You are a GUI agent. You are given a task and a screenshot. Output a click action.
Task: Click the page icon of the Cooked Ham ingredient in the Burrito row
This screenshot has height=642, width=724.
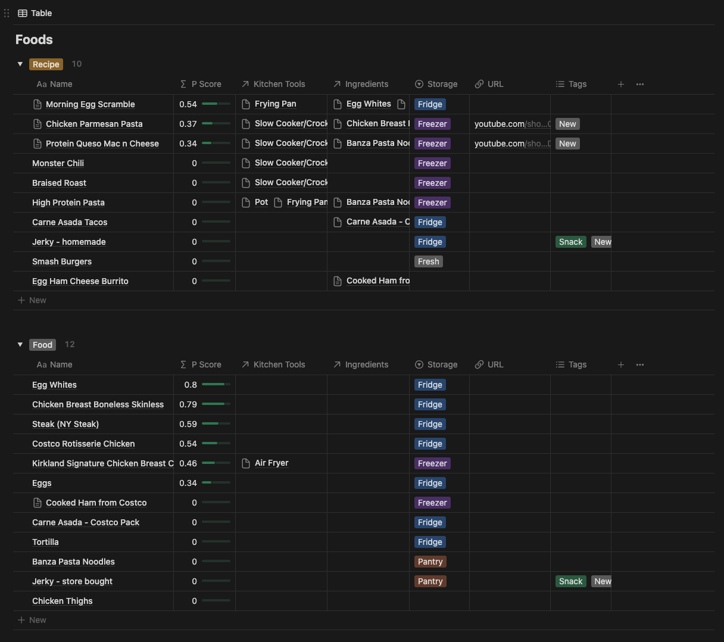338,281
